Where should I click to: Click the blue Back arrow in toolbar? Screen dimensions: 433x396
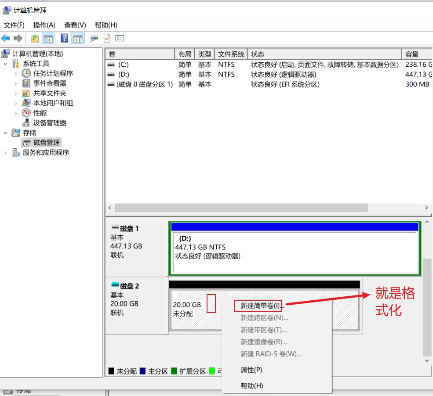coord(6,39)
